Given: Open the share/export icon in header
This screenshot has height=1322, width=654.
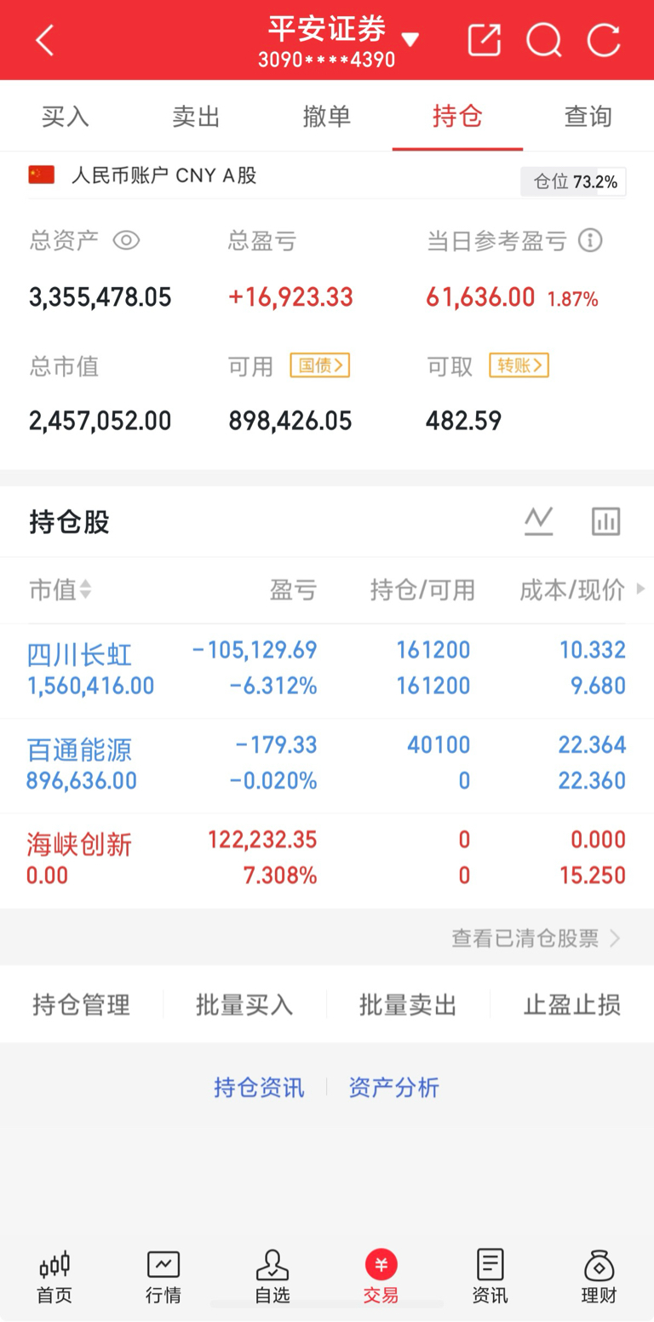Looking at the screenshot, I should click(484, 40).
